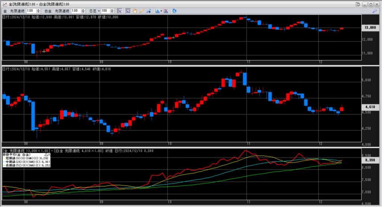Click the wrench settings icon at top right
Viewport: 382px width, 207px height.
375,11
